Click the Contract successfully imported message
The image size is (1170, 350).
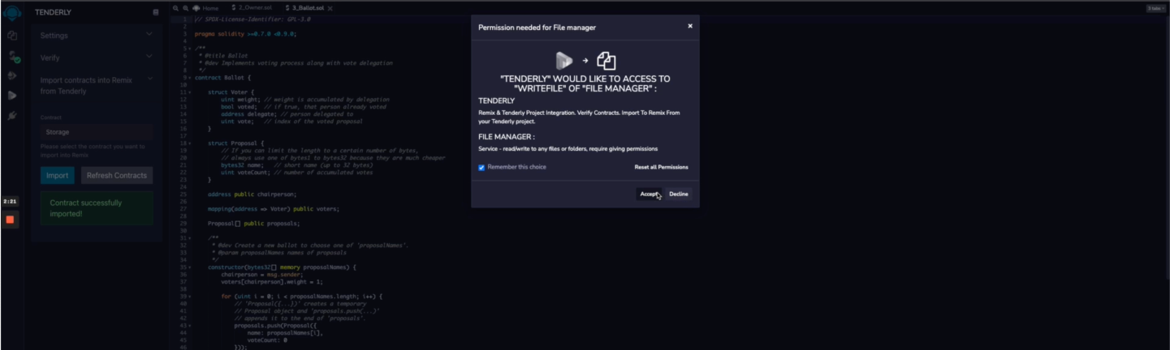pyautogui.click(x=97, y=208)
